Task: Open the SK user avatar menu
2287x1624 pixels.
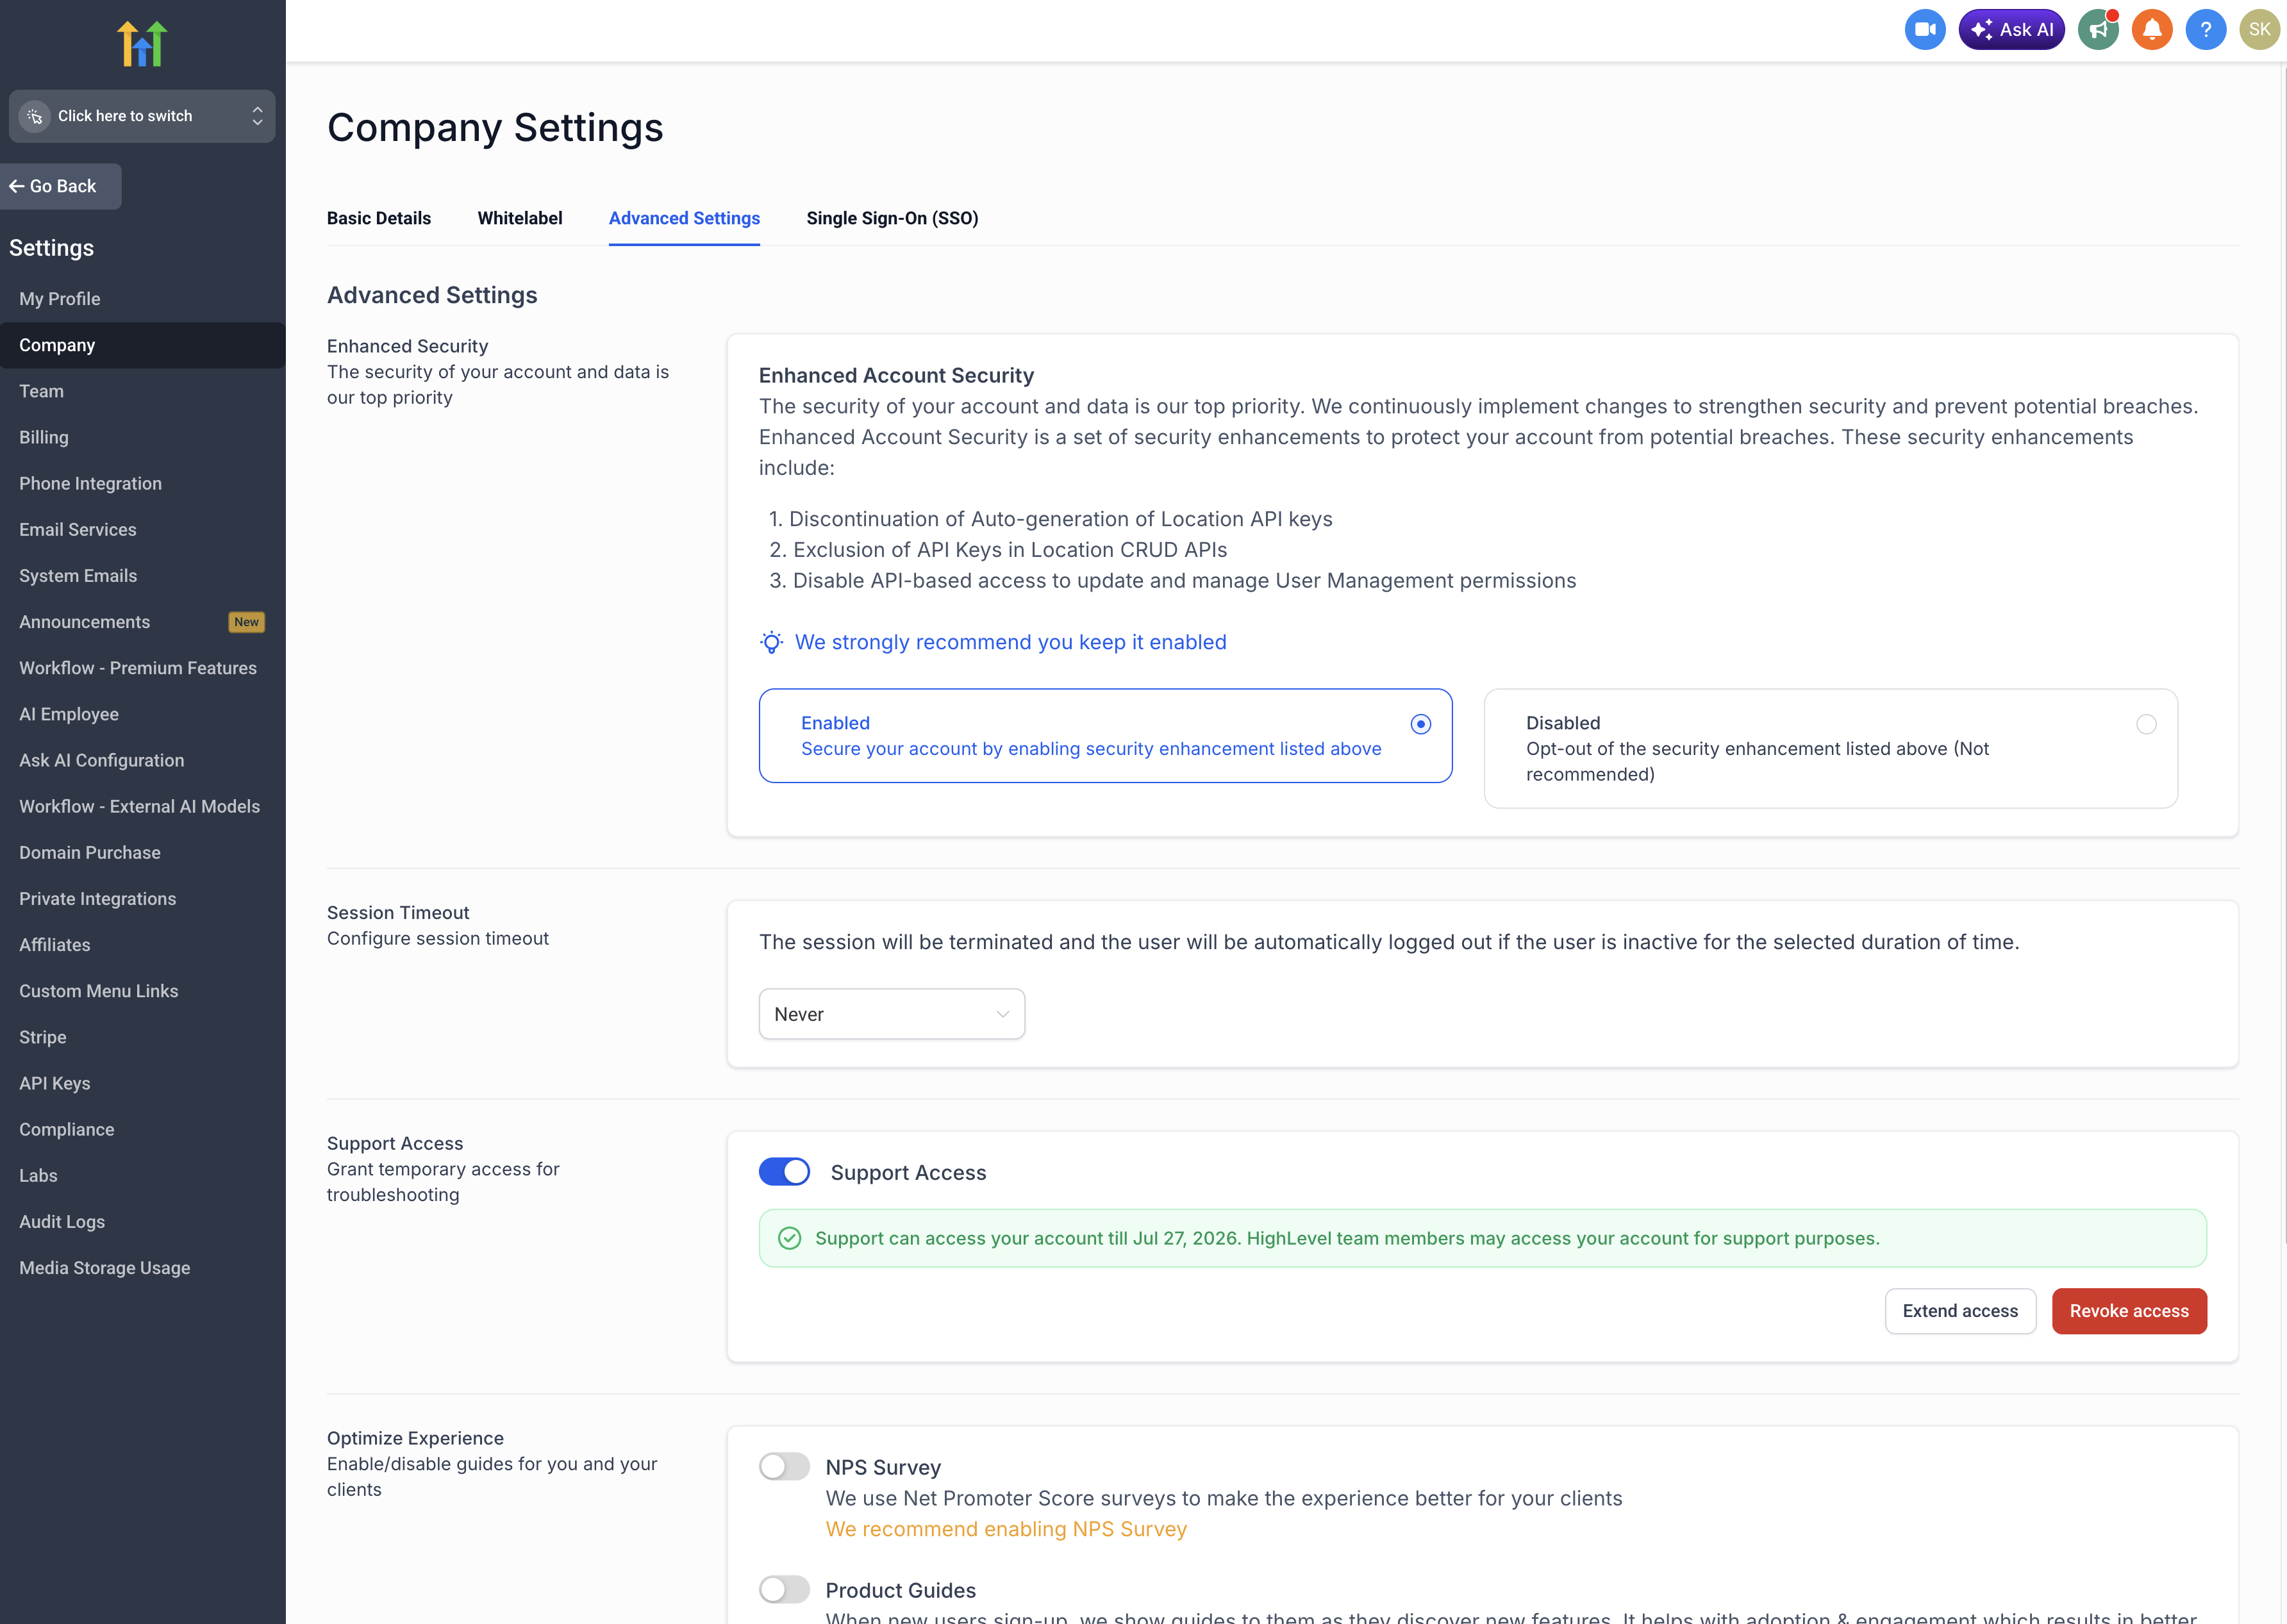Action: pos(2259,30)
